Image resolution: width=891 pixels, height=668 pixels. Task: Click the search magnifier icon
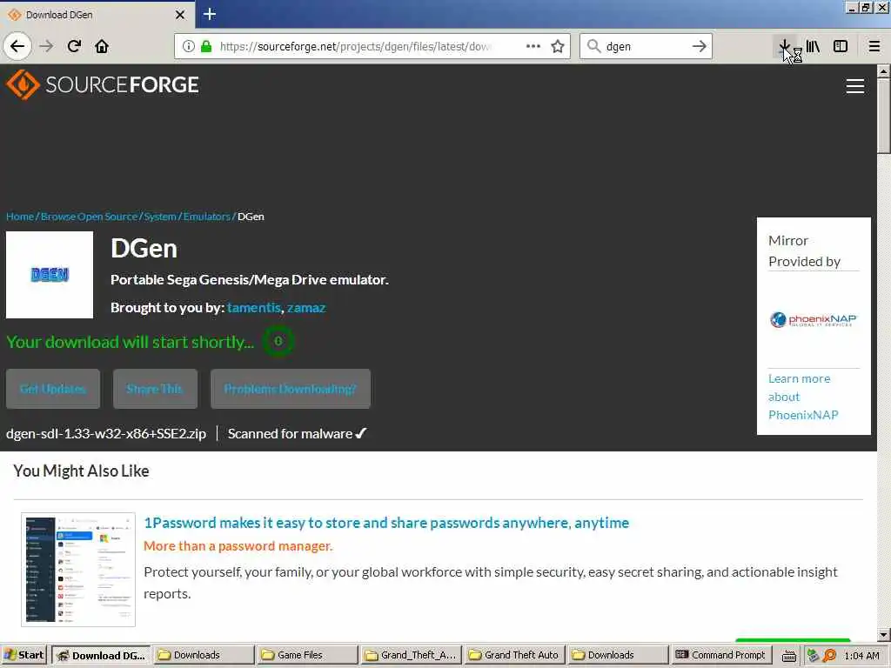(x=593, y=46)
